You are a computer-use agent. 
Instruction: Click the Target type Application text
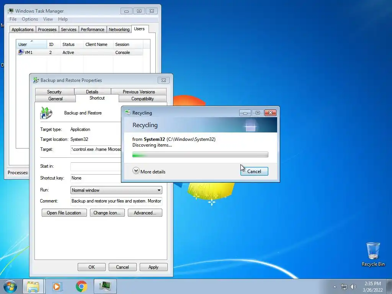click(80, 129)
